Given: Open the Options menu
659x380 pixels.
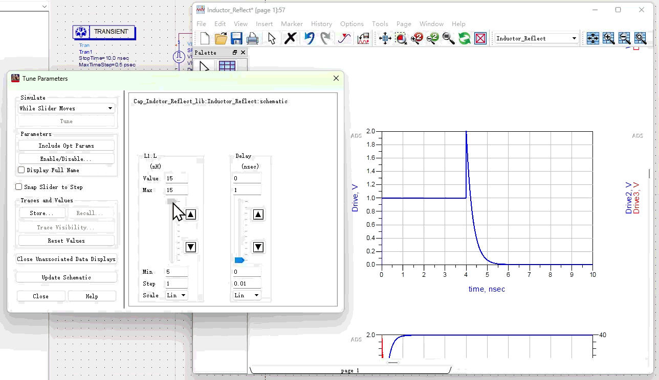Looking at the screenshot, I should coord(352,24).
